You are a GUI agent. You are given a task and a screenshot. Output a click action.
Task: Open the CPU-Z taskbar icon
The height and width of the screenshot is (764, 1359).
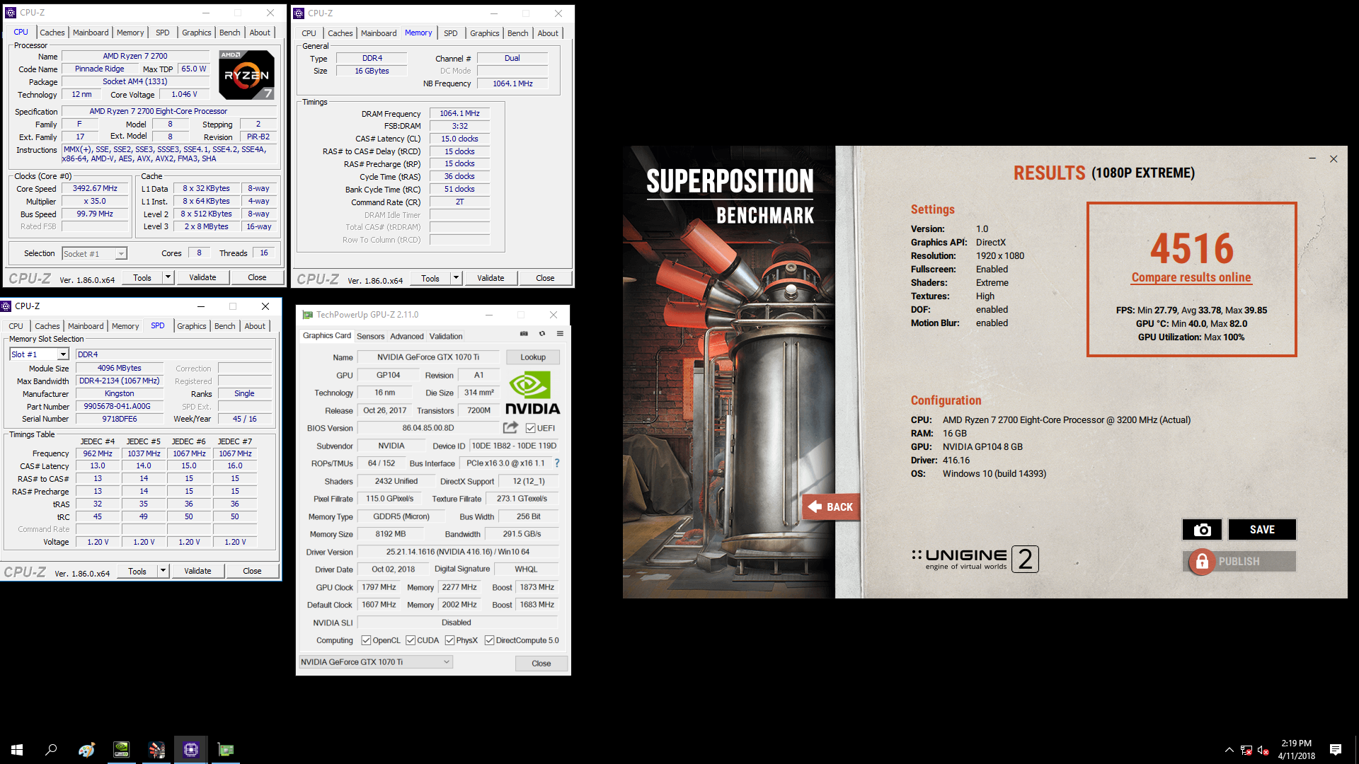(191, 749)
